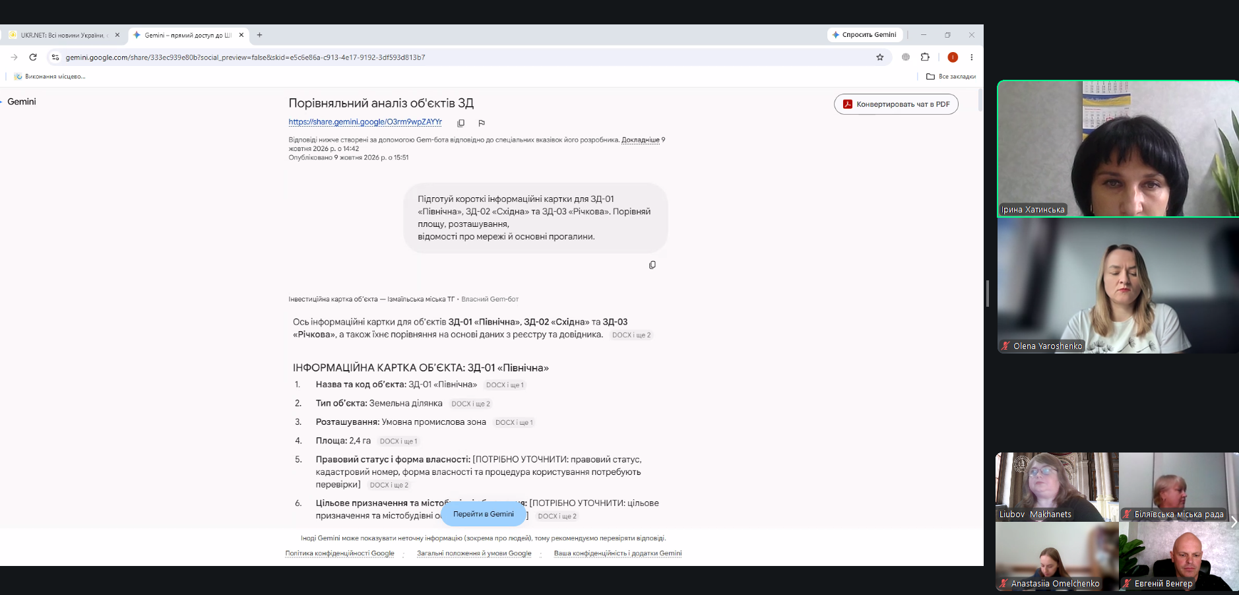Select Liubov Makhanets video tile
Image resolution: width=1239 pixels, height=595 pixels.
click(x=1057, y=487)
